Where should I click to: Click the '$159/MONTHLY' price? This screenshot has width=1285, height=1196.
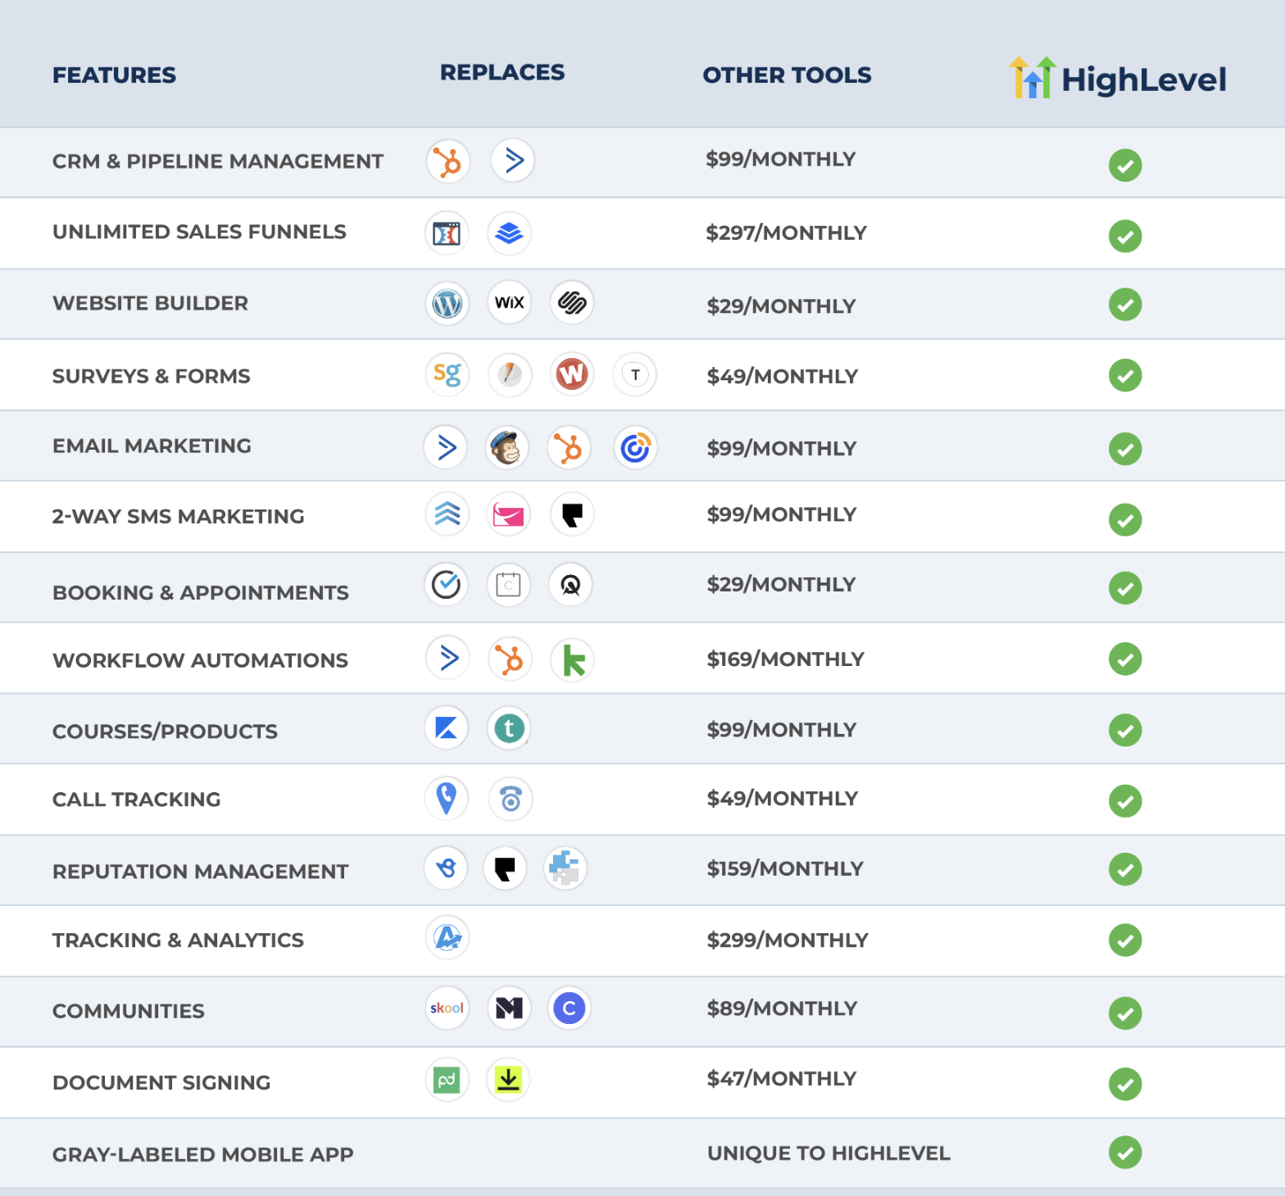[x=785, y=869]
